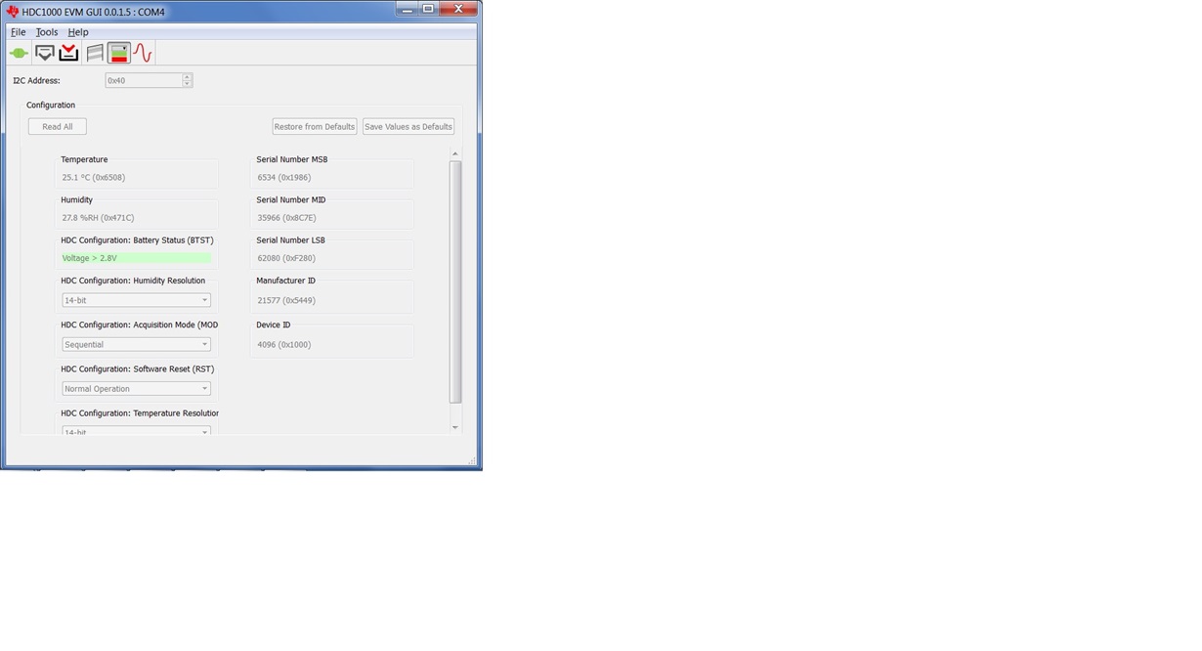
Task: Select the green-red configuration page icon
Action: tap(118, 53)
